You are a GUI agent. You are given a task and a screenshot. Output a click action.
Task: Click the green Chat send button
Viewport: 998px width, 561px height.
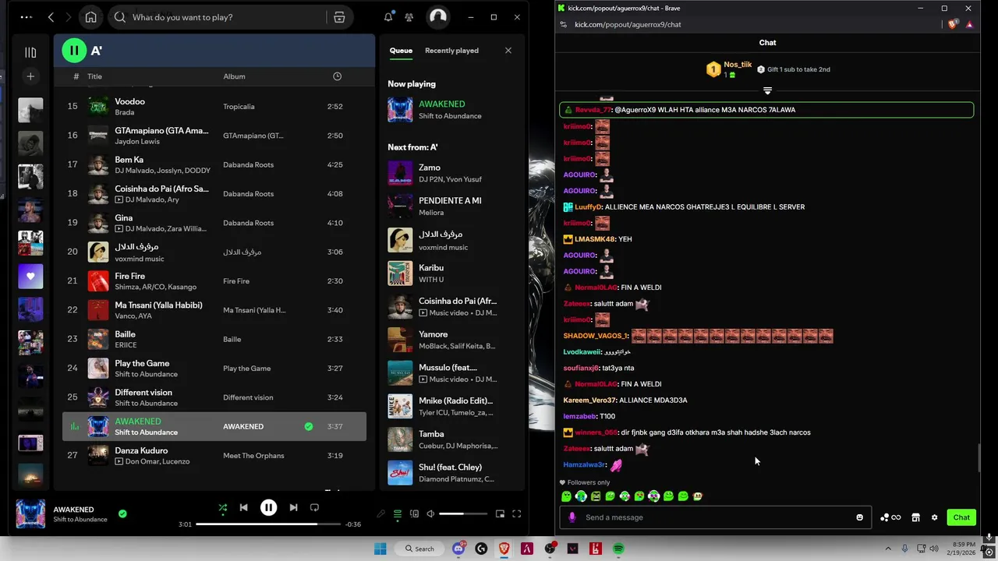(x=961, y=517)
